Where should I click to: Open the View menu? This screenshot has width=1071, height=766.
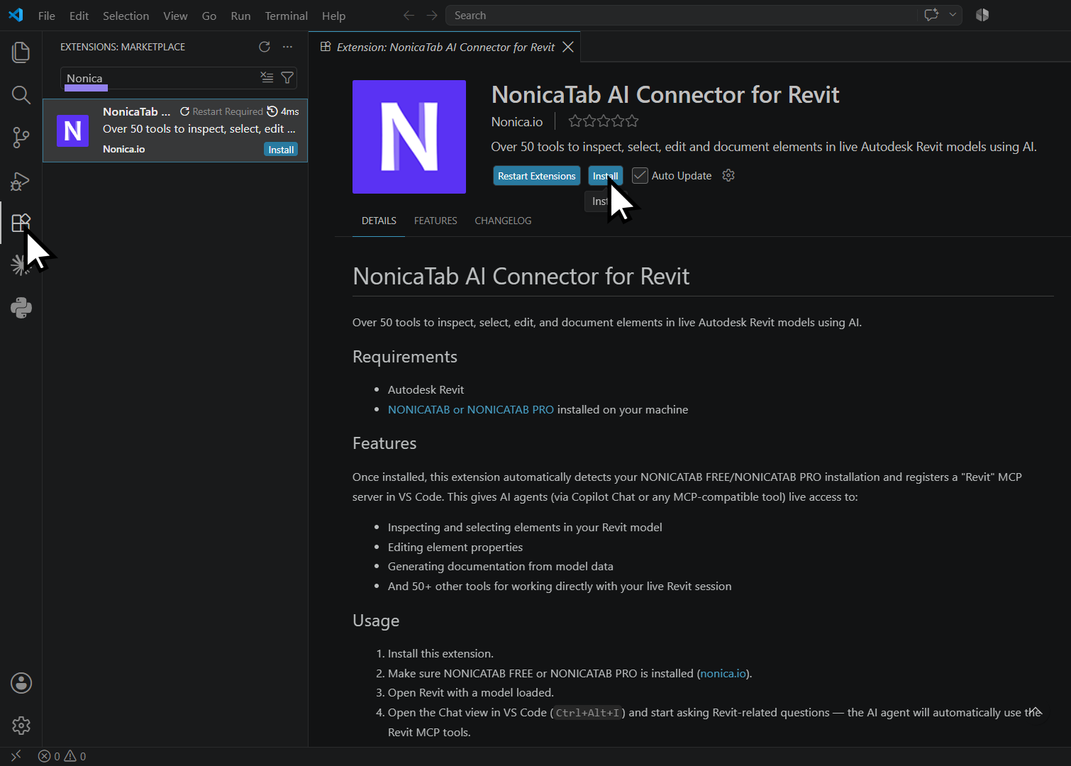pyautogui.click(x=175, y=16)
